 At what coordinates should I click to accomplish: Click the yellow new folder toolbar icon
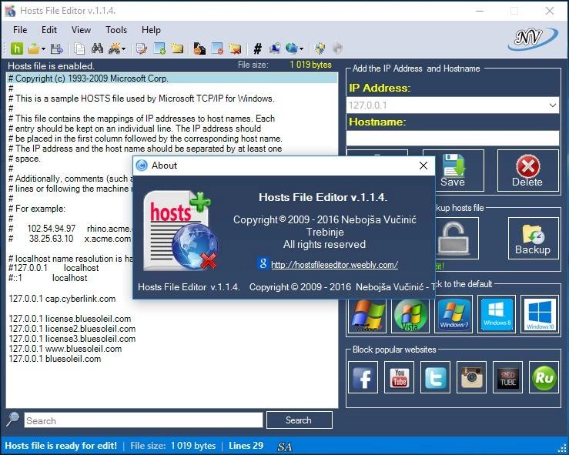coord(177,49)
